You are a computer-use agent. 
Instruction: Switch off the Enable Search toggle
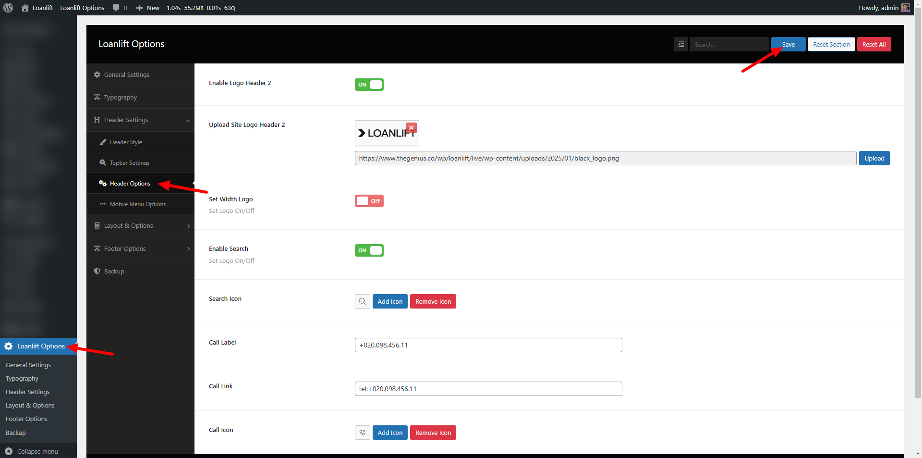click(x=369, y=250)
